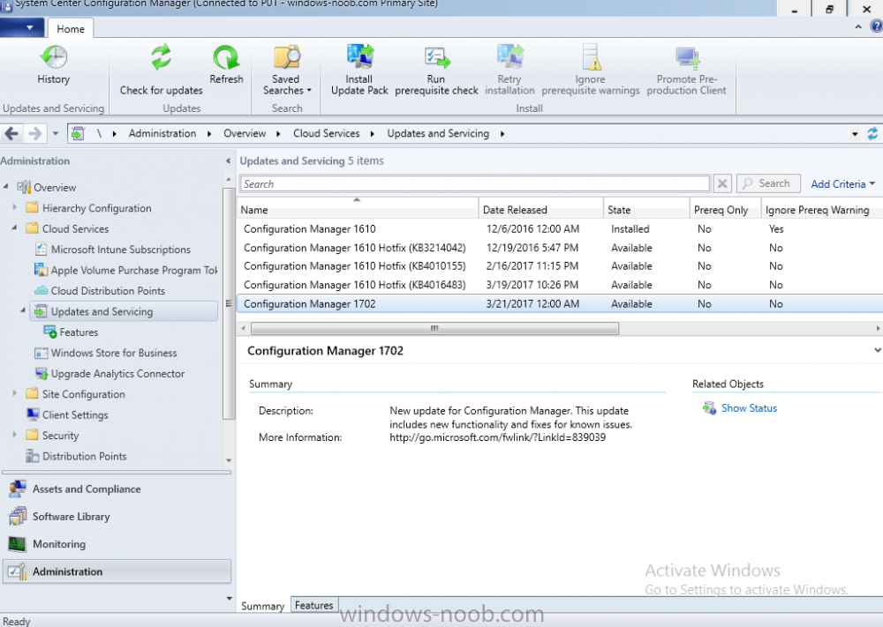Select Apple Volume Purchase Program Tokens node
883x627 pixels.
coord(126,271)
